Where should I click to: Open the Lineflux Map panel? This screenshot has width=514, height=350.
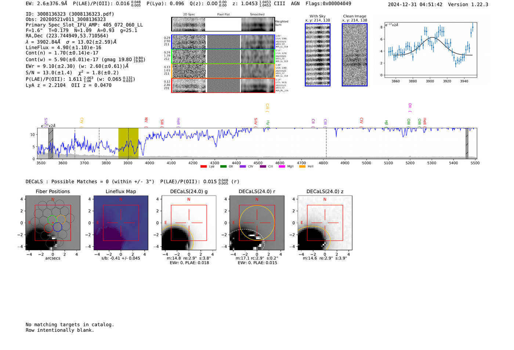click(121, 223)
